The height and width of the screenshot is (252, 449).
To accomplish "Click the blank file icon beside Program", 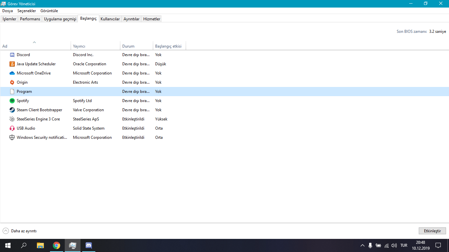I will click(x=12, y=92).
